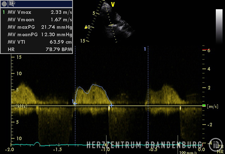Select the MV Vmax measurement row
225x154 pixels.
(37, 12)
